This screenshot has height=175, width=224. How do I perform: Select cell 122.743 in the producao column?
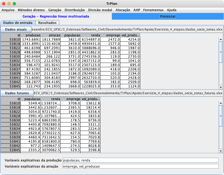pos(31,86)
